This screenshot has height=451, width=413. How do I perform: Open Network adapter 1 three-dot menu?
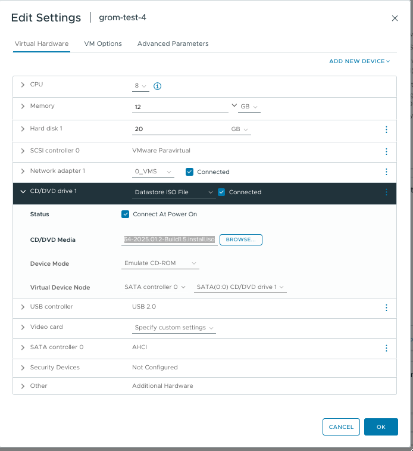[x=386, y=172]
